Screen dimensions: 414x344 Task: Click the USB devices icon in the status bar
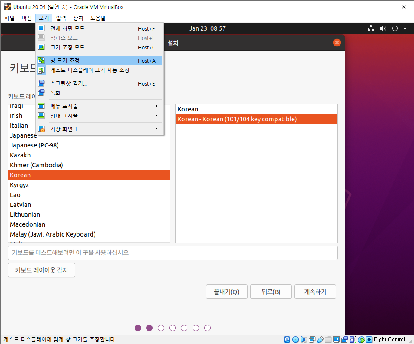320,340
